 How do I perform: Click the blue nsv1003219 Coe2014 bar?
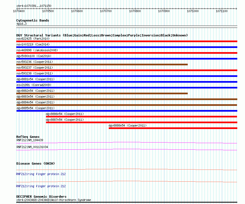[127, 47]
